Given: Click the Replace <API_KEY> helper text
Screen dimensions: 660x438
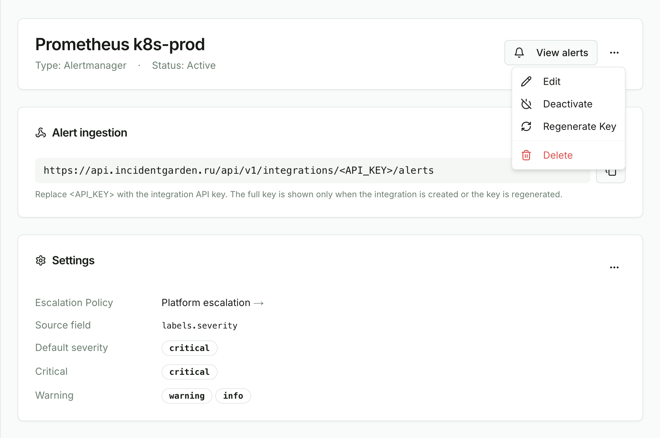Looking at the screenshot, I should [299, 194].
